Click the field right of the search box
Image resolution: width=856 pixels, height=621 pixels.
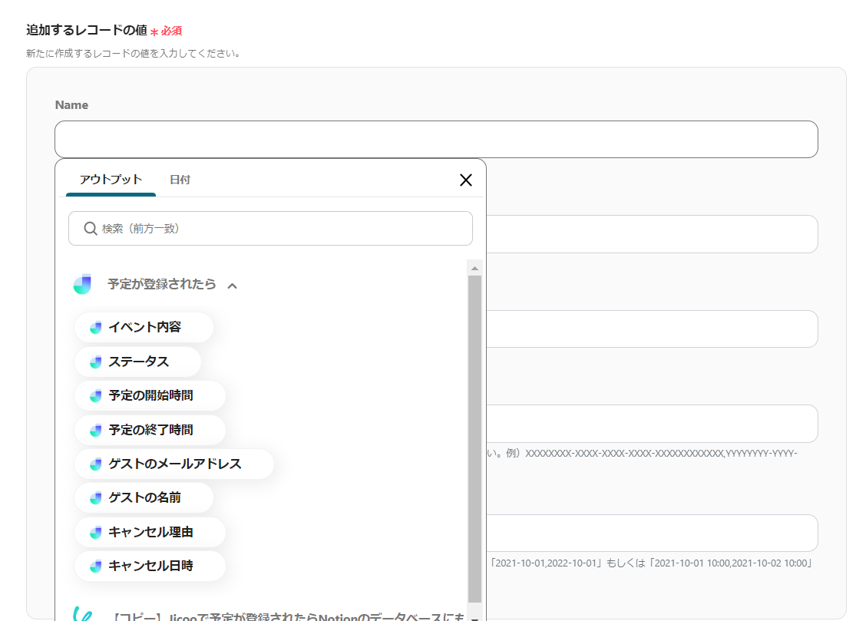tap(652, 234)
